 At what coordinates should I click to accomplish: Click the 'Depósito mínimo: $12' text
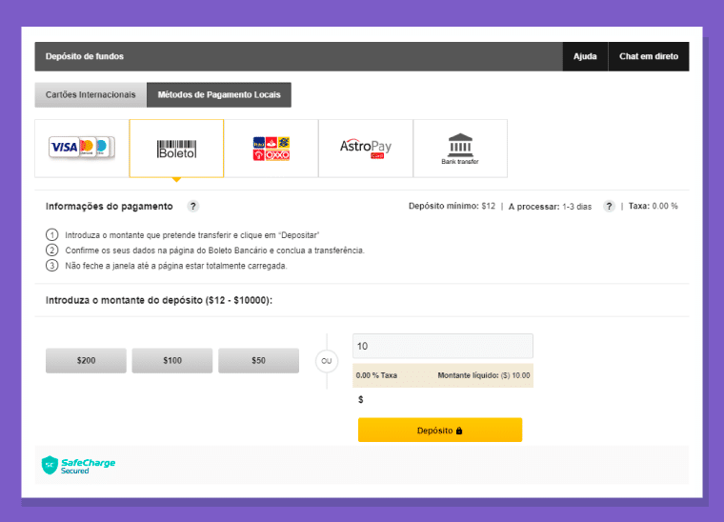pos(452,207)
